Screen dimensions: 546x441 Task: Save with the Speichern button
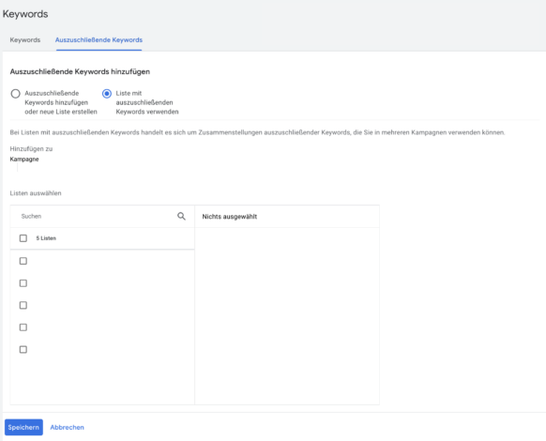point(23,427)
